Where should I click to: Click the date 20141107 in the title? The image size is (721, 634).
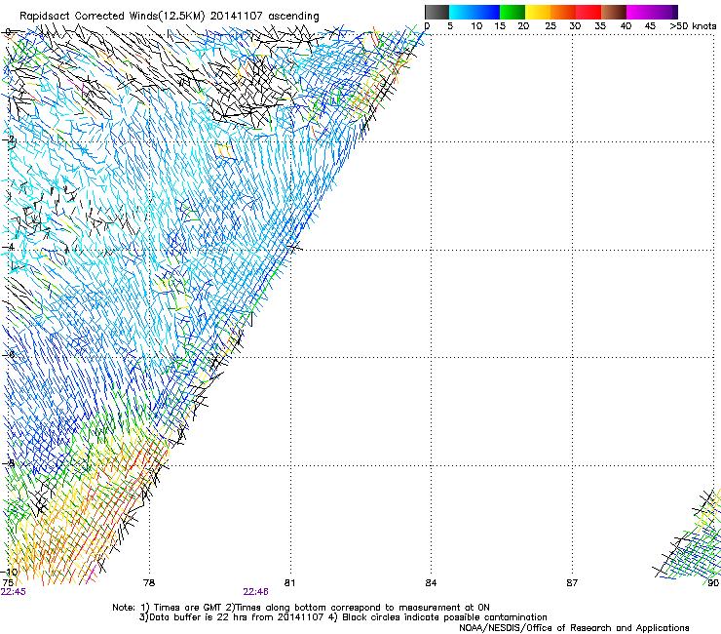[x=236, y=16]
